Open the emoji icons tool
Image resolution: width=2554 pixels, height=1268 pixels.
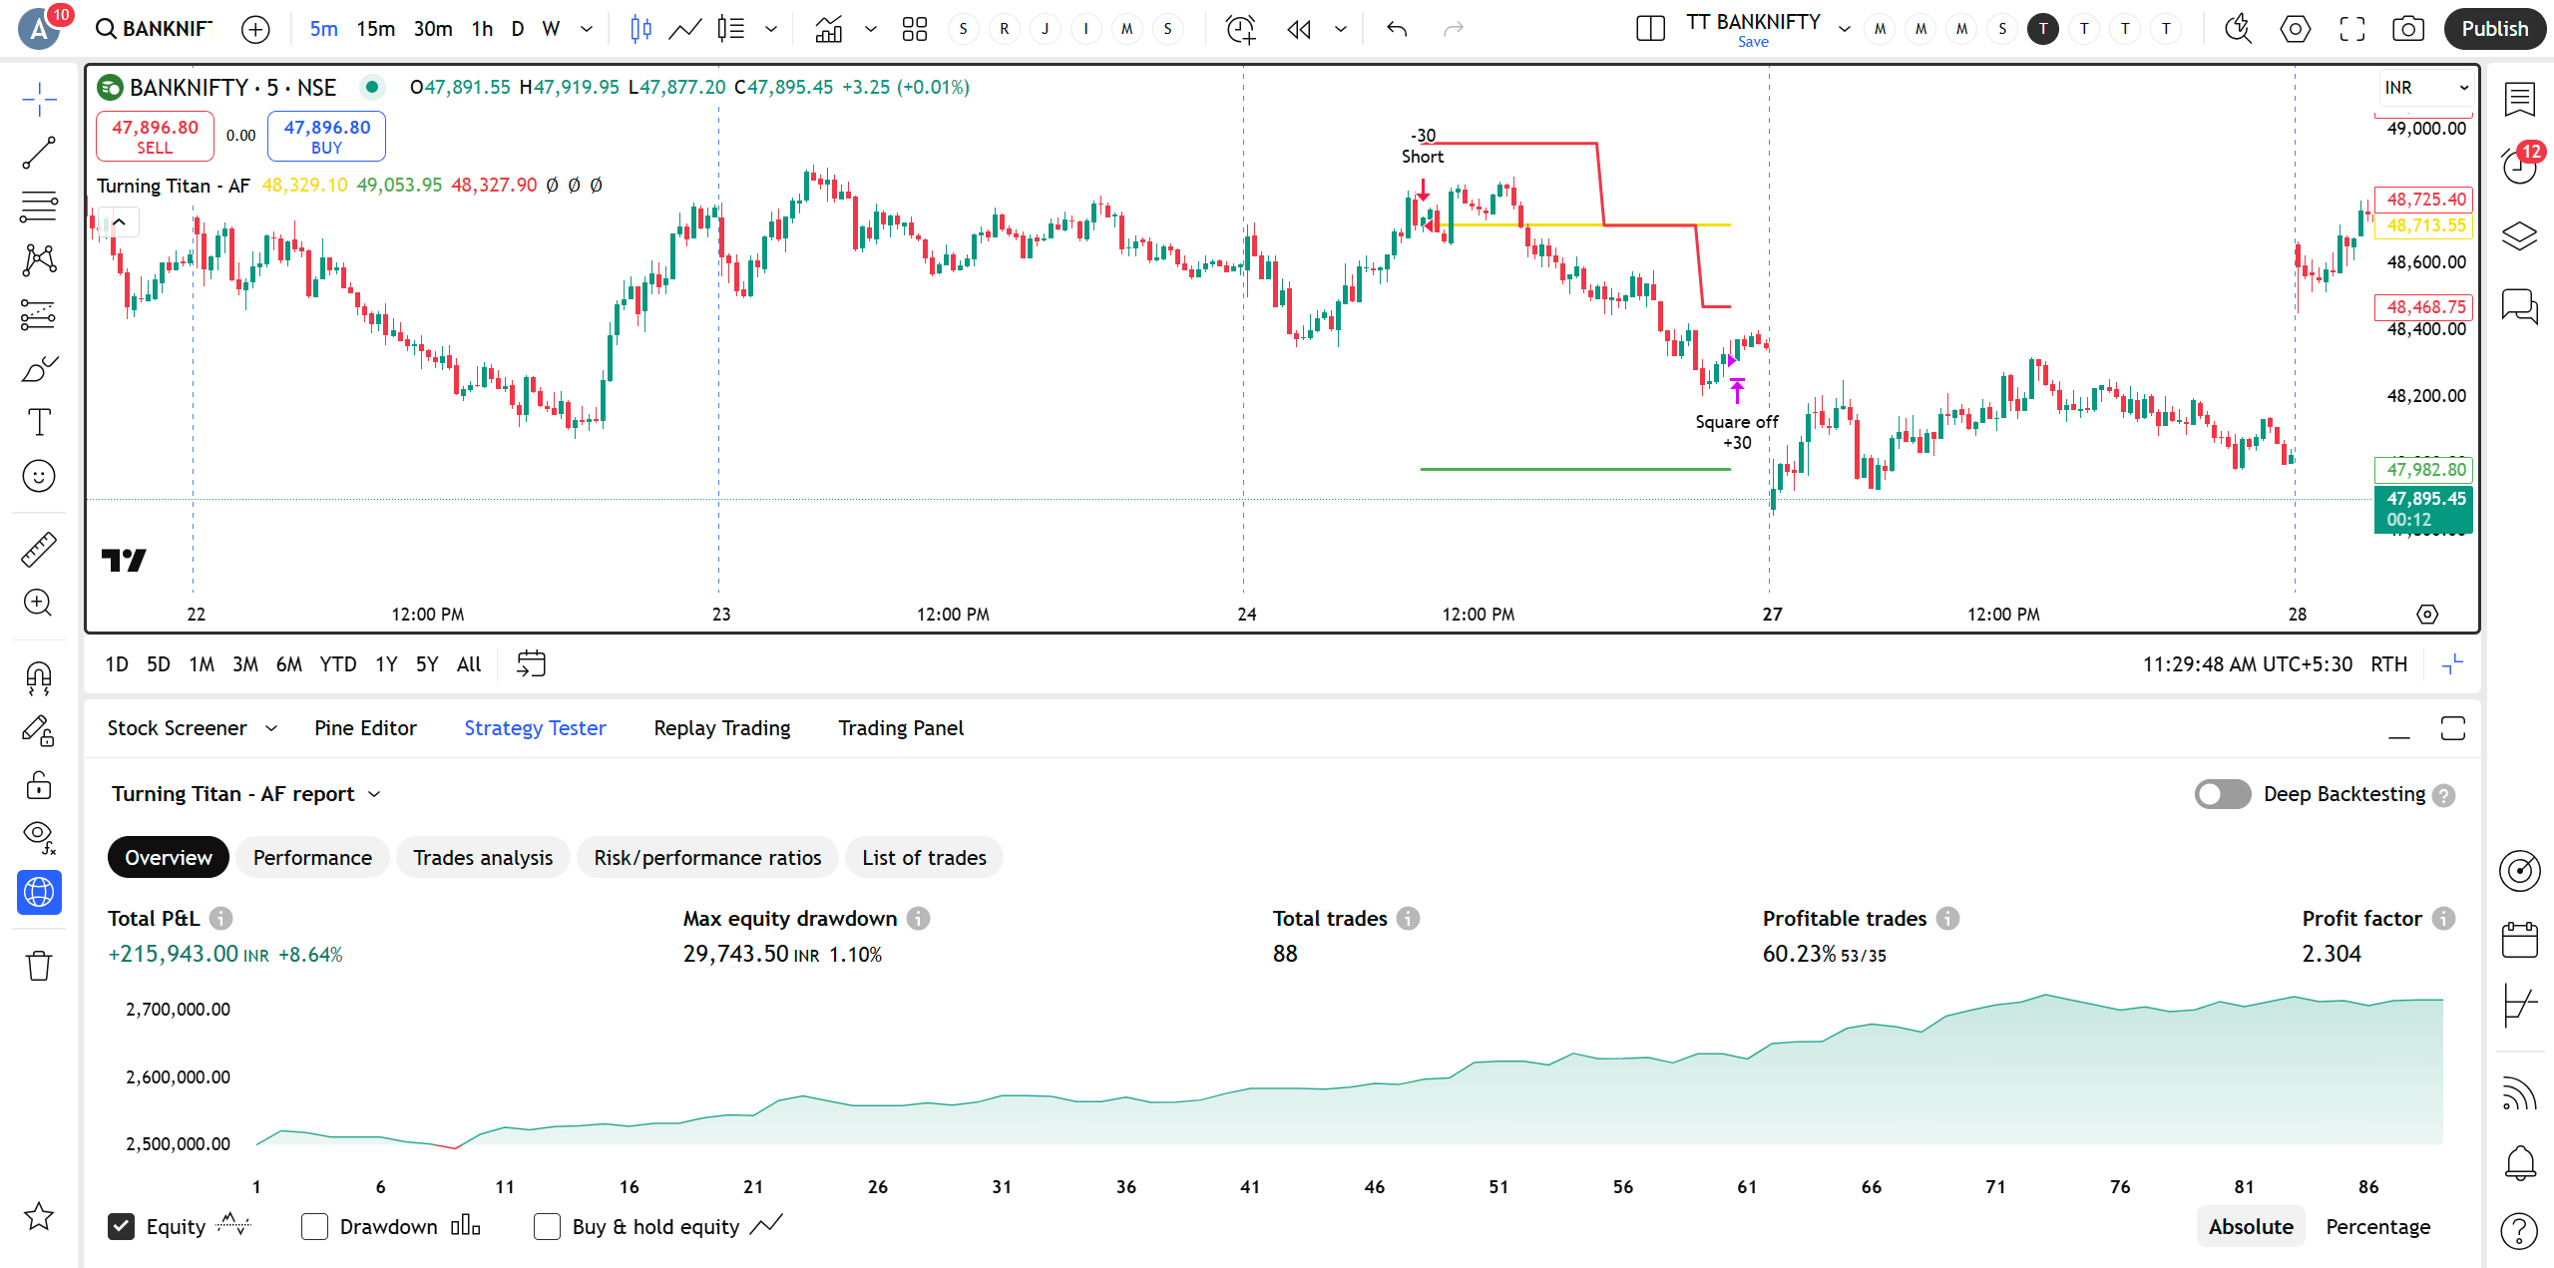coord(39,476)
